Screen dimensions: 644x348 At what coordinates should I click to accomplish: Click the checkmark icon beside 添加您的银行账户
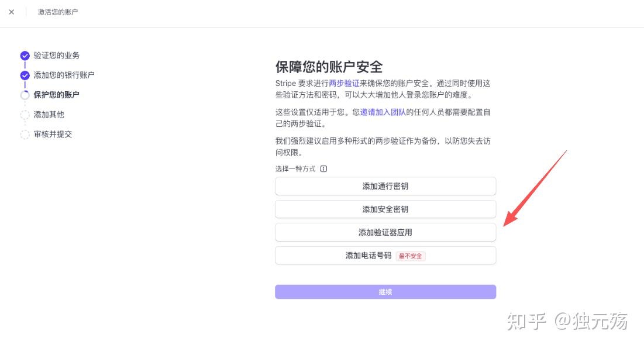tap(25, 75)
